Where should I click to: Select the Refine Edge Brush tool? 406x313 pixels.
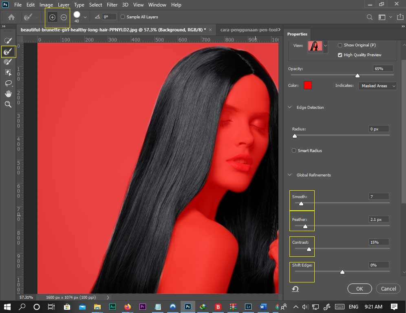(8, 51)
